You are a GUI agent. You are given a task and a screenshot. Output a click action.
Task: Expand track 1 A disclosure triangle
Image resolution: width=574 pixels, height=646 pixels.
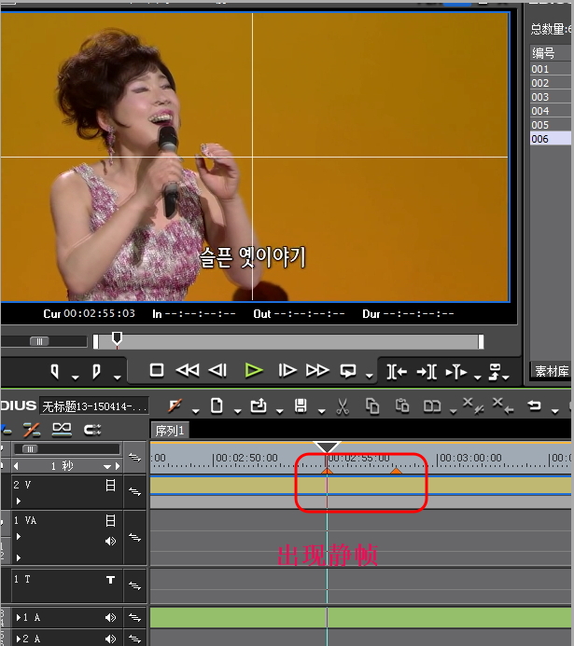[x=19, y=618]
